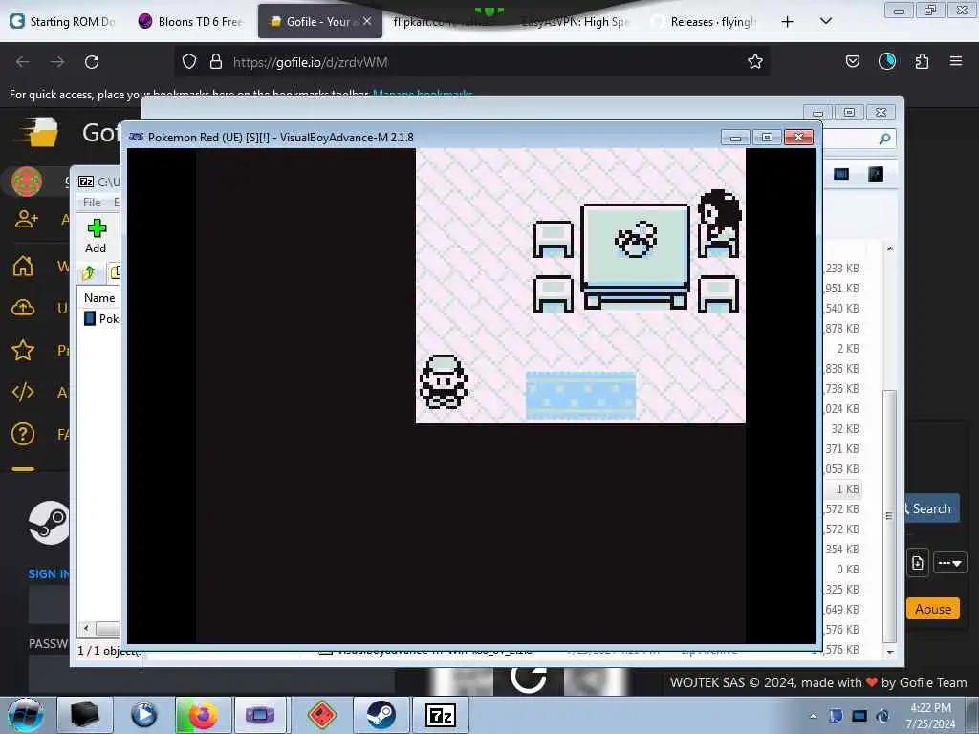Select the Pok file row in 7-Zip
Image resolution: width=979 pixels, height=734 pixels.
(x=101, y=318)
